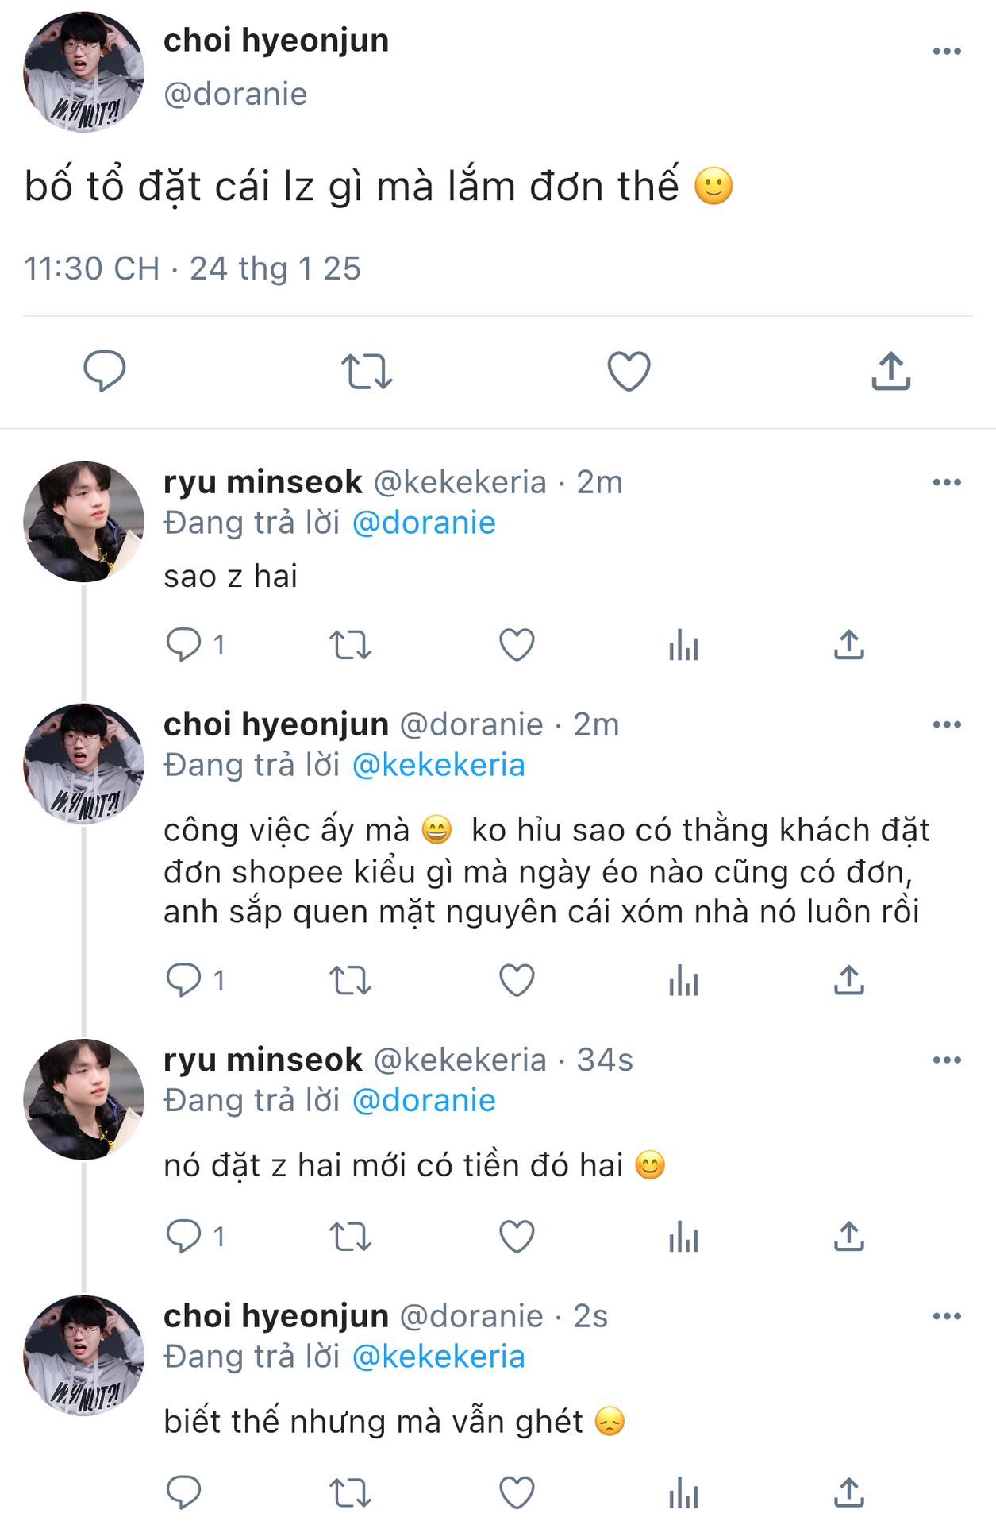Like the "sao z hai" reply
Viewport: 996px width, 1525px height.
tap(517, 644)
